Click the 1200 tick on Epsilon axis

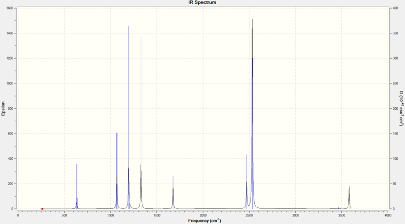[x=10, y=58]
